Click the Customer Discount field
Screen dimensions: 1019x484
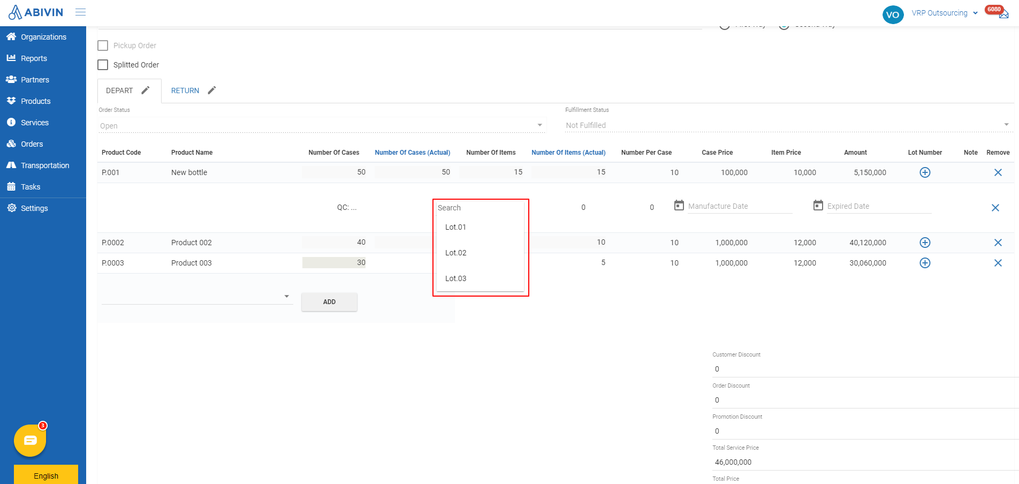pyautogui.click(x=865, y=369)
